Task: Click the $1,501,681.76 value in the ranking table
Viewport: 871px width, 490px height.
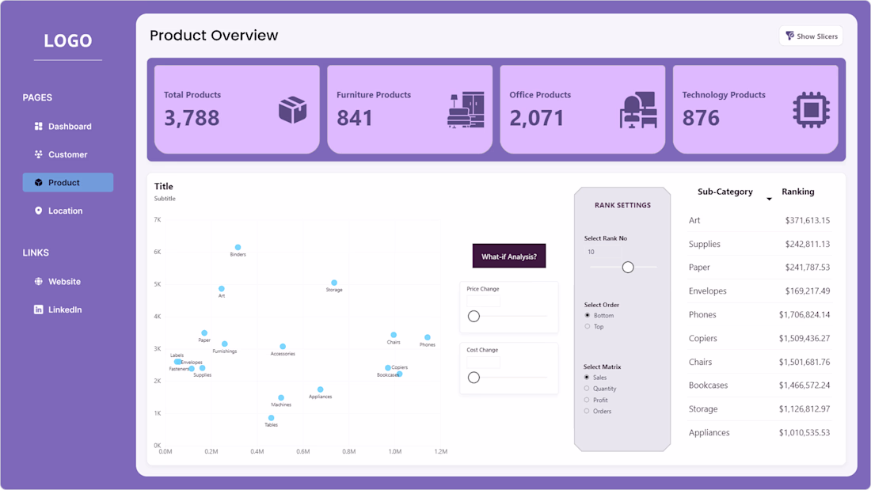Action: point(804,362)
